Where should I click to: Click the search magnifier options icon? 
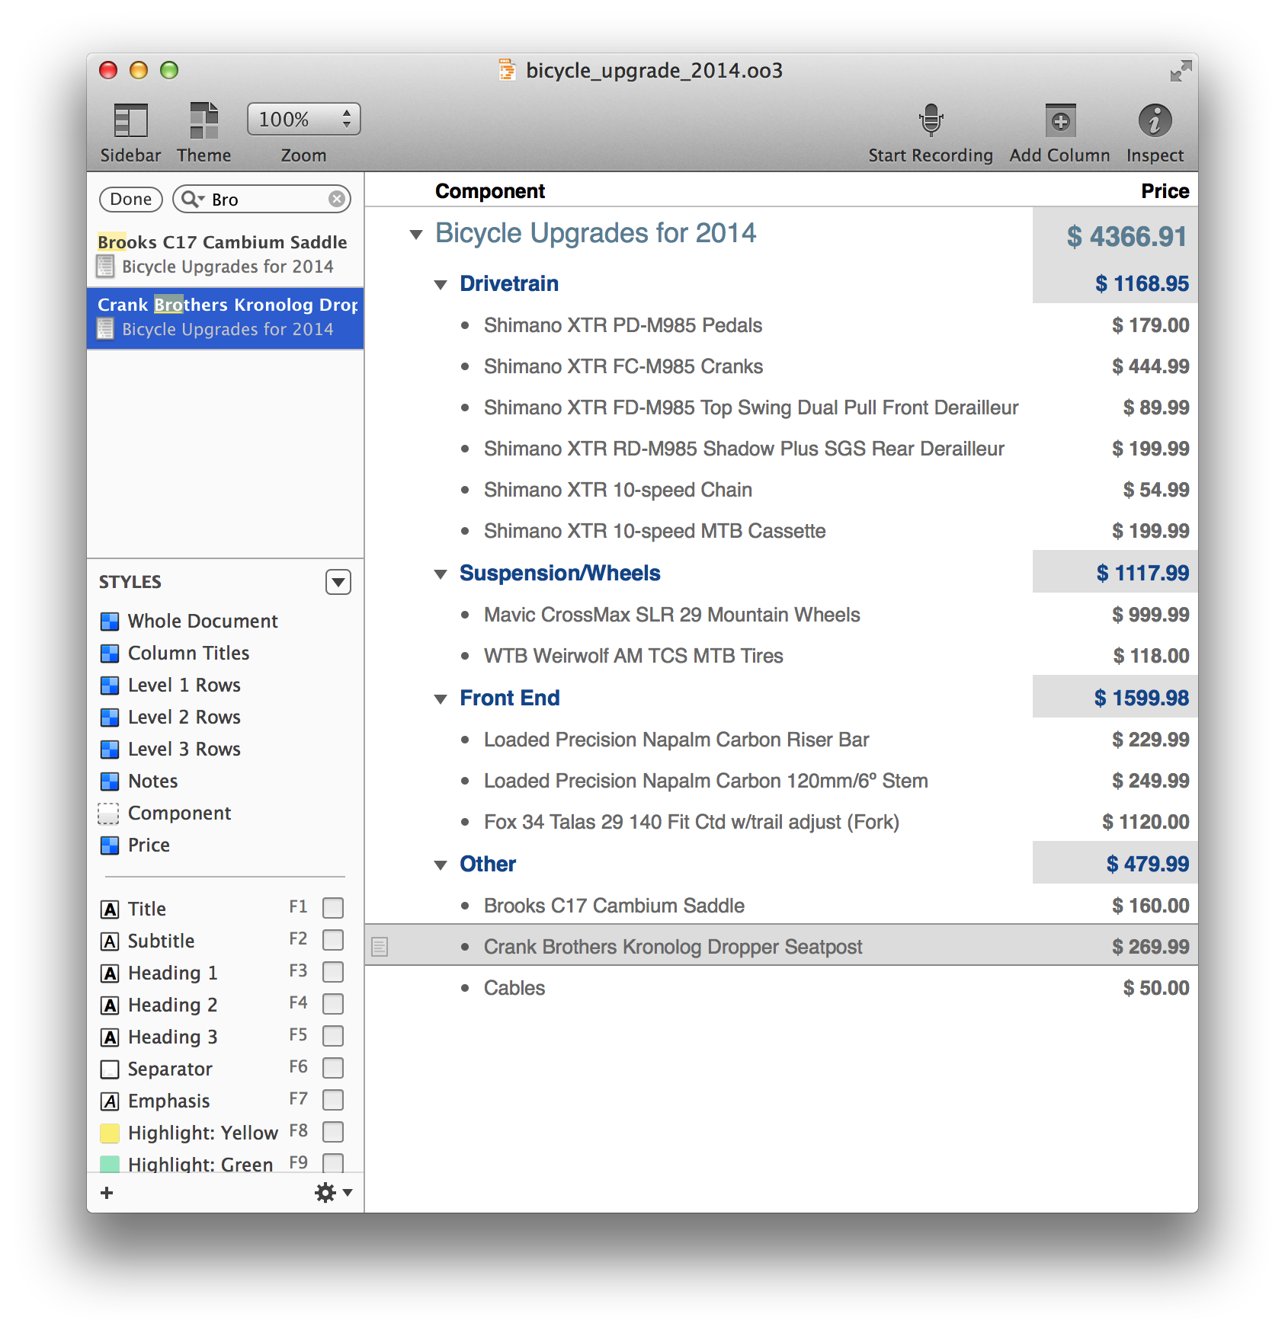tap(194, 199)
